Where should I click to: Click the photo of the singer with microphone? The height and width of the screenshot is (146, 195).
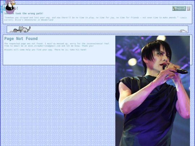click(153, 91)
